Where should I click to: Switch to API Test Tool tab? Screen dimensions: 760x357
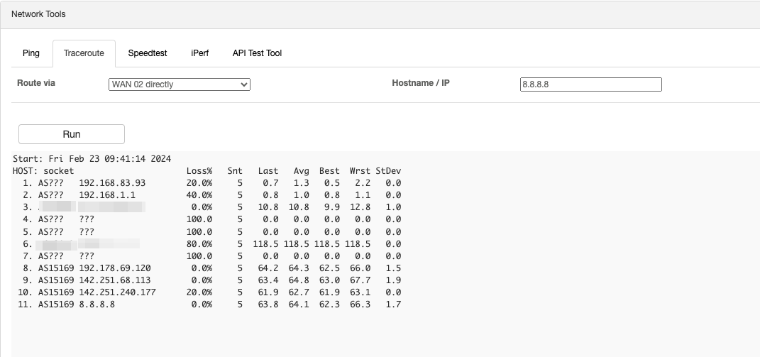coord(257,53)
